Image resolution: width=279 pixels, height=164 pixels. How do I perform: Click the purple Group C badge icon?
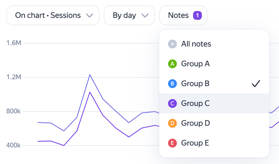(x=172, y=103)
